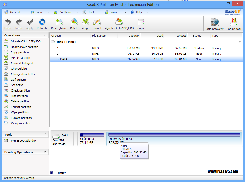Refresh the disk list
The height and width of the screenshot is (182, 245).
[x=42, y=24]
